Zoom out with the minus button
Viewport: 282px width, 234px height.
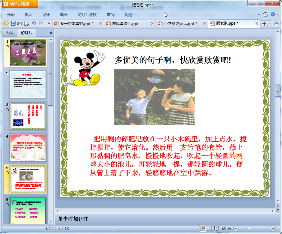point(236,229)
